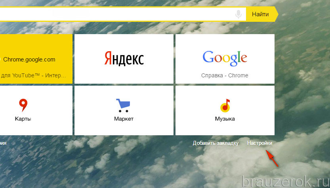Click the microphone voice search icon
Screen dimensions: 330x188
click(238, 14)
